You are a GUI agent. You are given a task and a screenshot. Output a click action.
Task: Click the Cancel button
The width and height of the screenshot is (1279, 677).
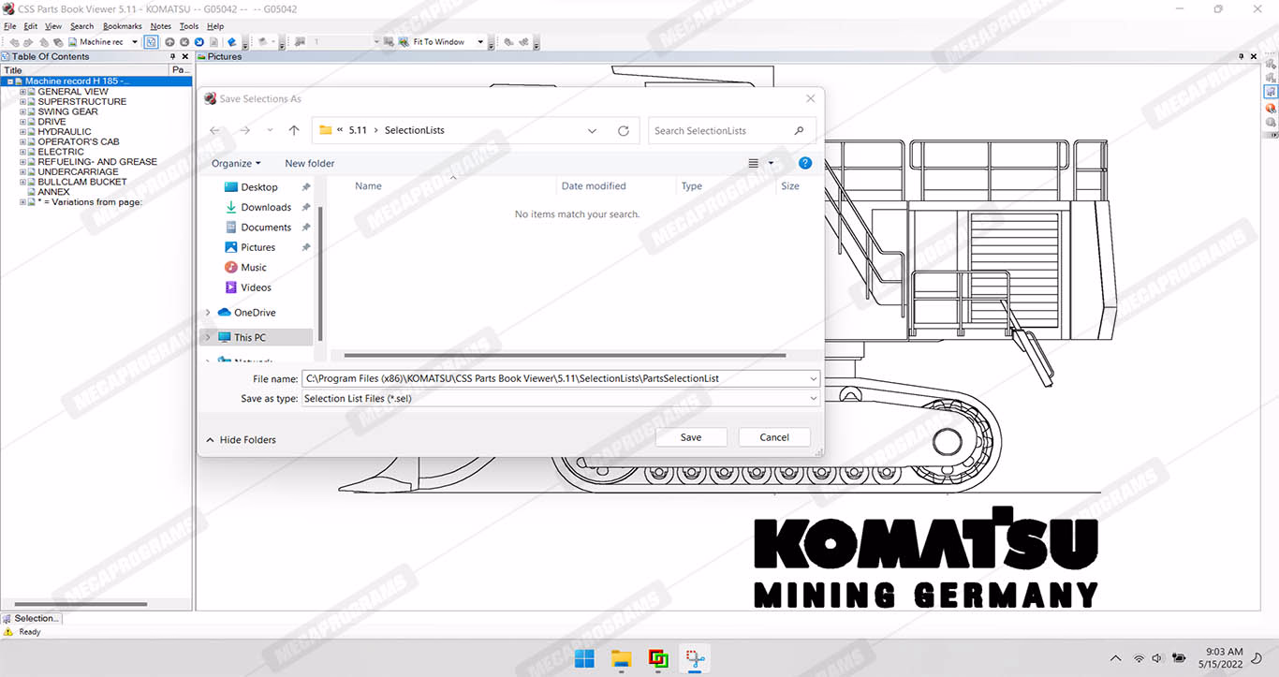pos(773,437)
